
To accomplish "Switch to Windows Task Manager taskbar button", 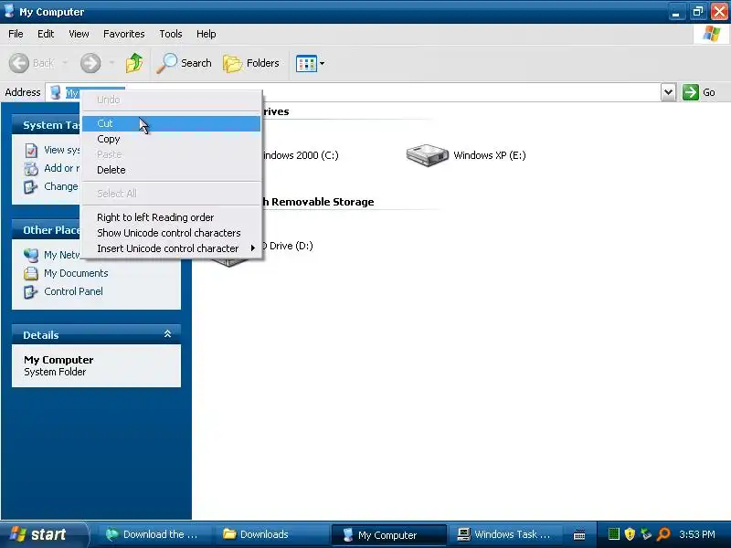I will pos(505,534).
